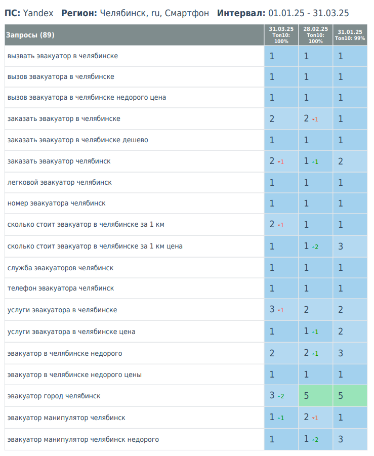
Task: Click the query 'телефон эвакуатора челябинск'
Action: [x=61, y=288]
